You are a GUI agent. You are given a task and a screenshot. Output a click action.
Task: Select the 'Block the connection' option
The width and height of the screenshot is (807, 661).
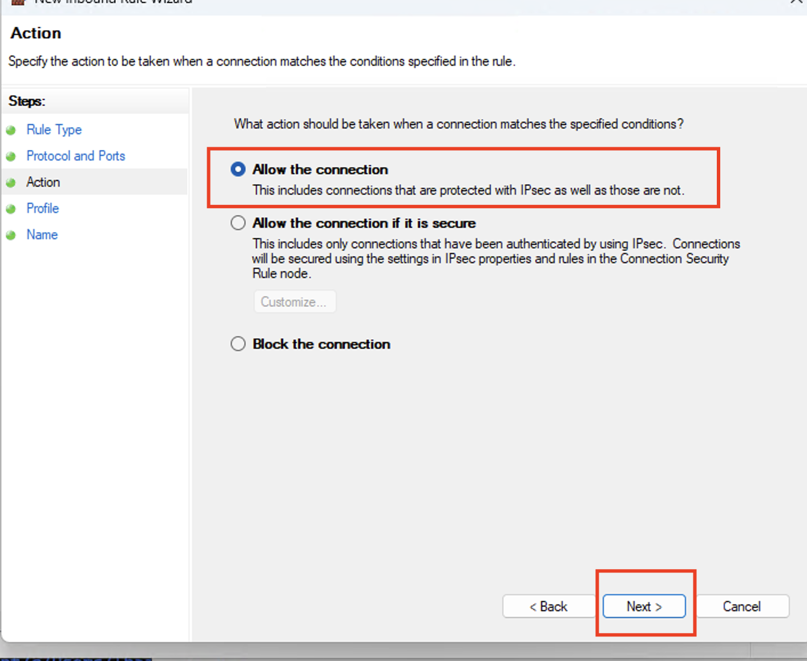coord(238,344)
